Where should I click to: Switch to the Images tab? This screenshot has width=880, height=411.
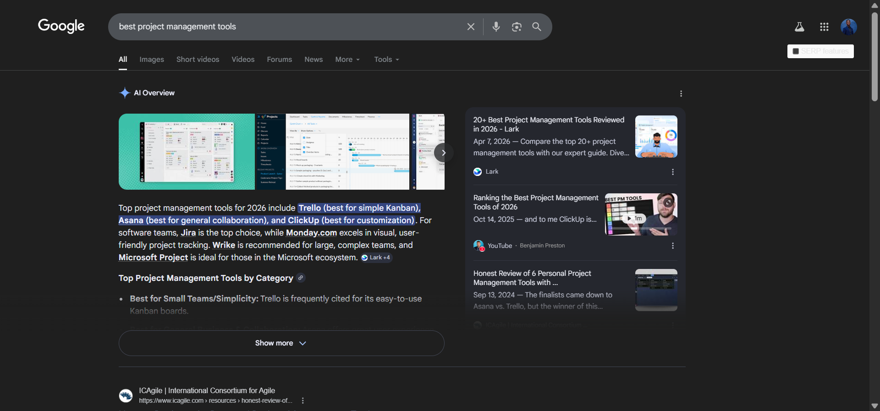click(152, 60)
